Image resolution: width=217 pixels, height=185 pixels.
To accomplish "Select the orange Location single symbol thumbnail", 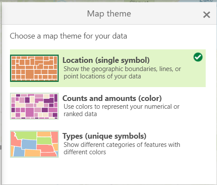I will tap(34, 68).
